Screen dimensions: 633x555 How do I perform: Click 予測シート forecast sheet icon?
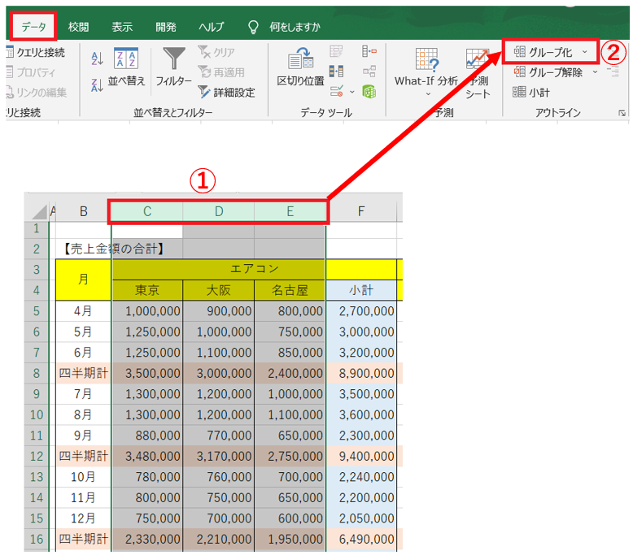coord(478,73)
